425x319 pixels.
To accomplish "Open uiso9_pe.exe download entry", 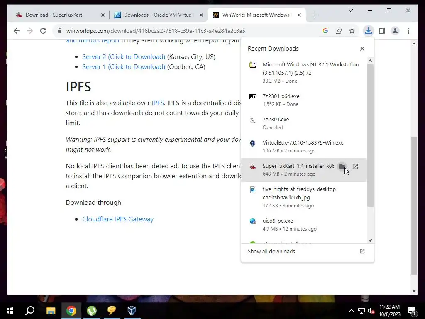I will (303, 225).
